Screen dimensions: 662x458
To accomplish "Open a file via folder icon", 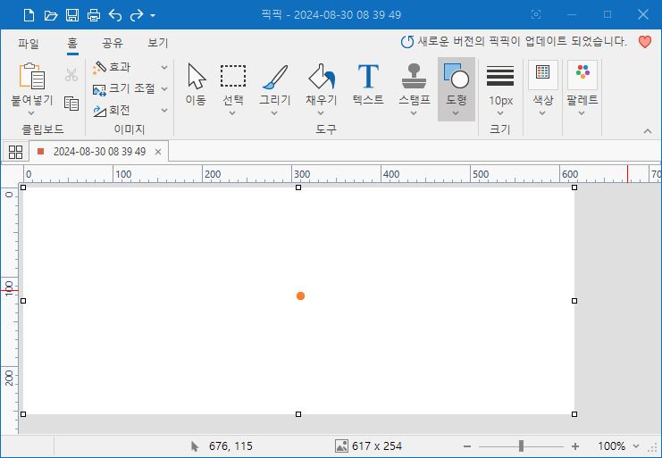I will (51, 15).
